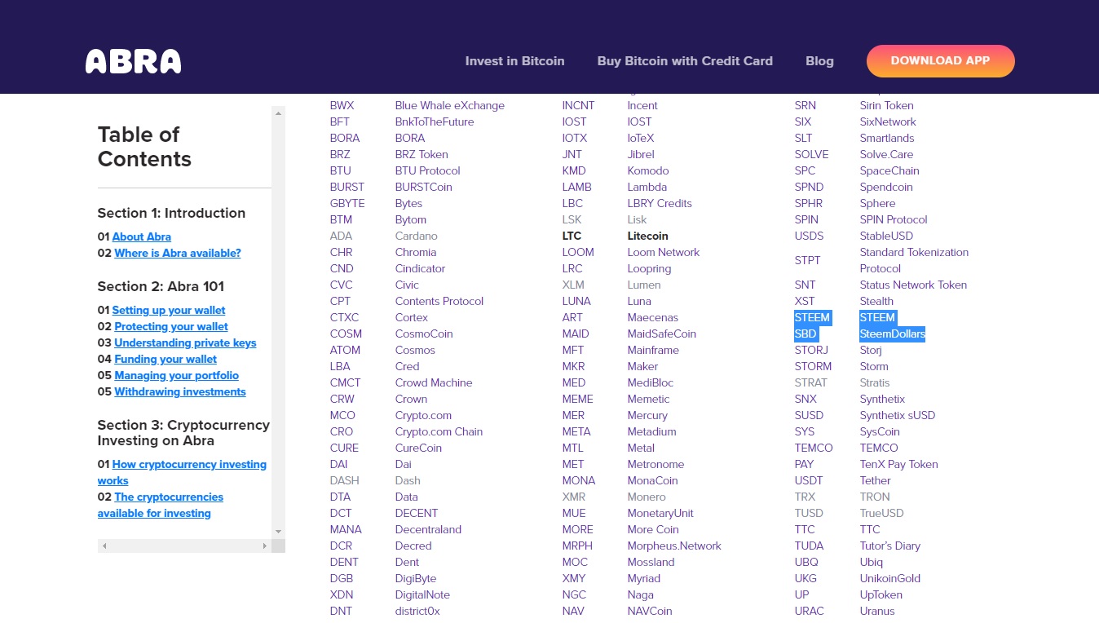Open Buy Bitcoin with Credit Card
Screen dimensions: 1099x623
point(685,61)
